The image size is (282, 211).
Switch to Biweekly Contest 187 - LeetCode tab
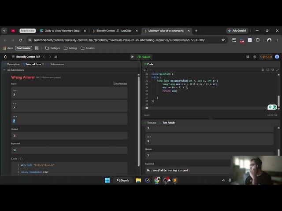114,31
